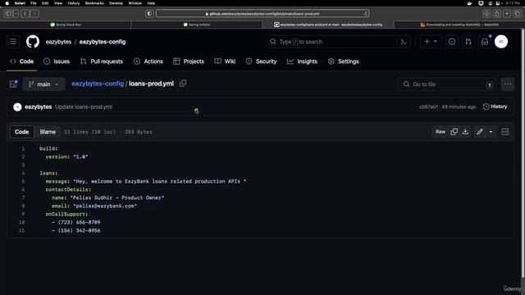Reload the page from the address bar
525x295 pixels.
(366, 14)
